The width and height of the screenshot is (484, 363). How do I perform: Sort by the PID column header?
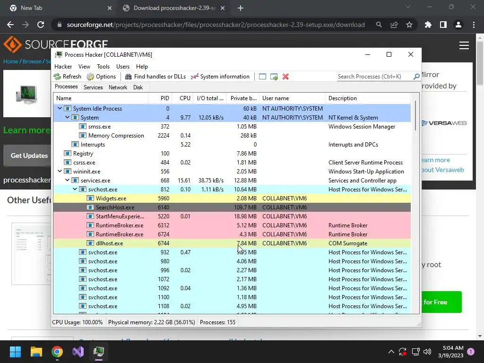coord(160,98)
